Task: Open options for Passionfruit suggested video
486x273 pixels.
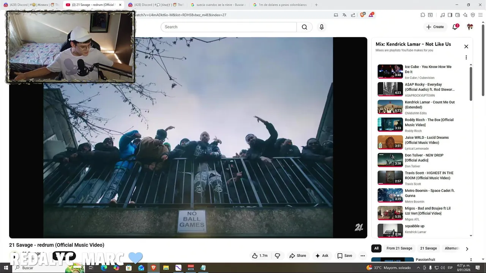Action: (x=471, y=260)
